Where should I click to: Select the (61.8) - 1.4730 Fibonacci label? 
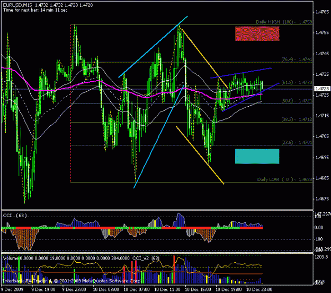tap(297, 82)
